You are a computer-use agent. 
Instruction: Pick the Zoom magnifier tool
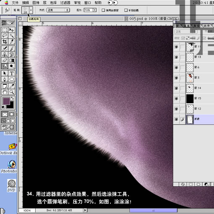[12, 92]
